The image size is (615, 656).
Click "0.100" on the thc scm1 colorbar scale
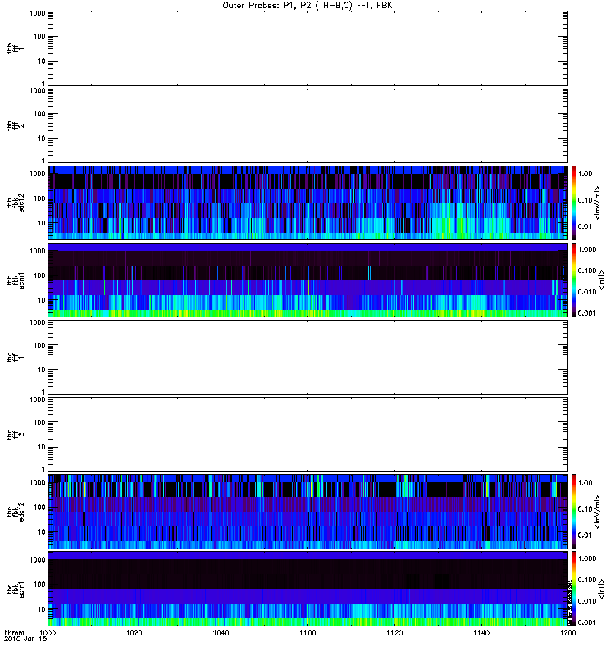pos(587,580)
